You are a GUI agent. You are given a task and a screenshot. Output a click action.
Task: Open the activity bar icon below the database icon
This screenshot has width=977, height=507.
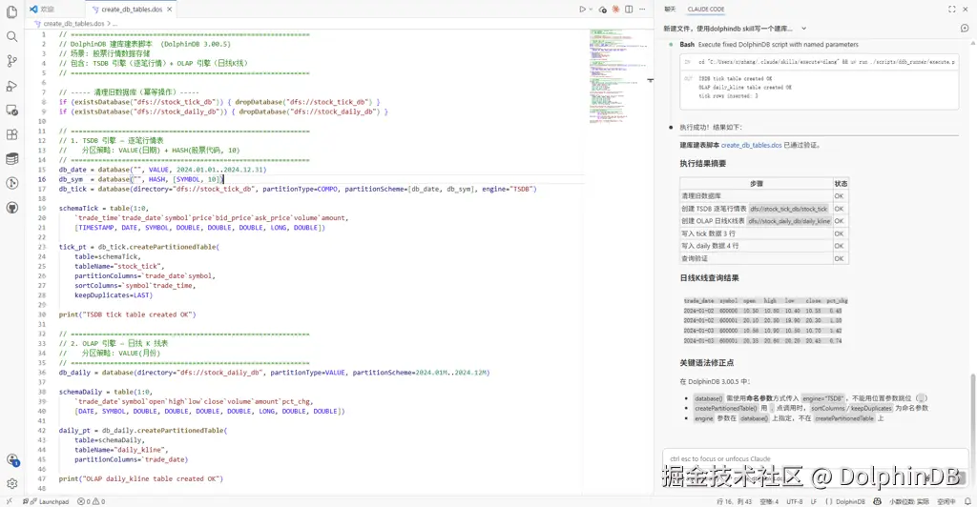(11, 183)
